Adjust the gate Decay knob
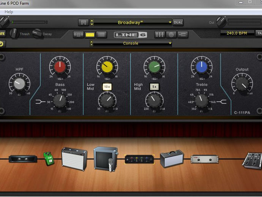Screen dimensions: 262x197 coord(37,33)
